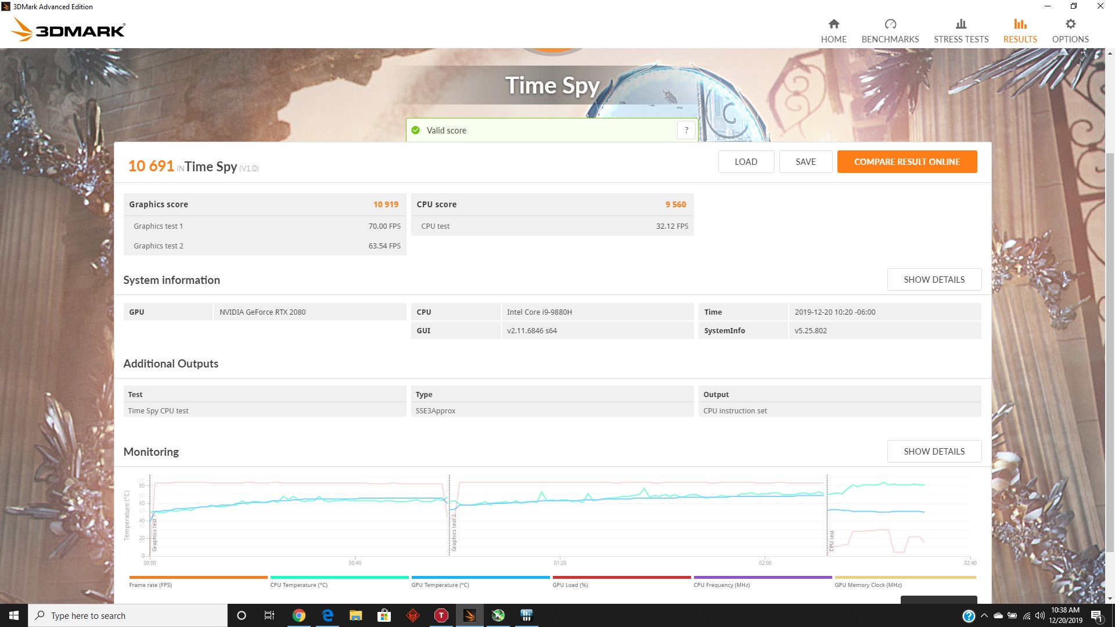Click Compare Result Online
This screenshot has width=1115, height=627.
(907, 161)
